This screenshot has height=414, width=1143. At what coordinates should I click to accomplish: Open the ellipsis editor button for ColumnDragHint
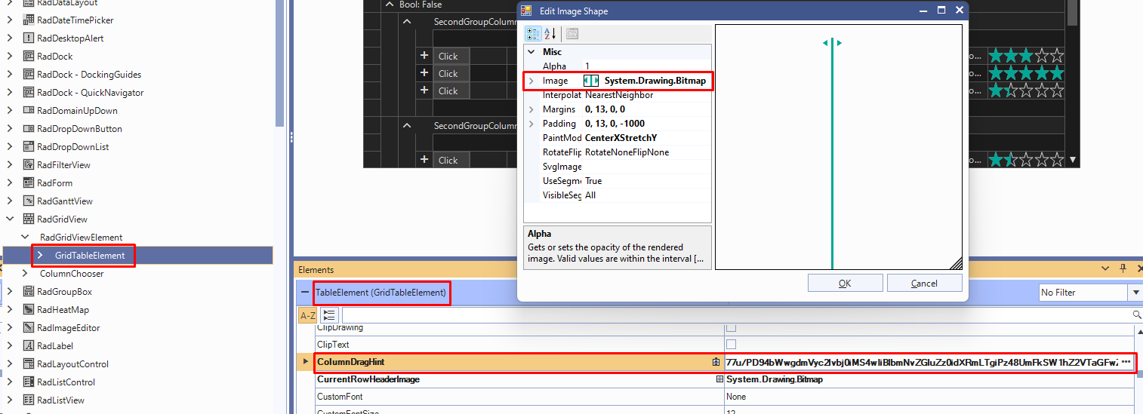click(1126, 363)
